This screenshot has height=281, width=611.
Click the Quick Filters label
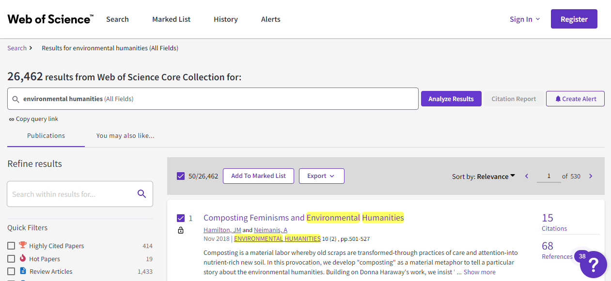pyautogui.click(x=28, y=228)
